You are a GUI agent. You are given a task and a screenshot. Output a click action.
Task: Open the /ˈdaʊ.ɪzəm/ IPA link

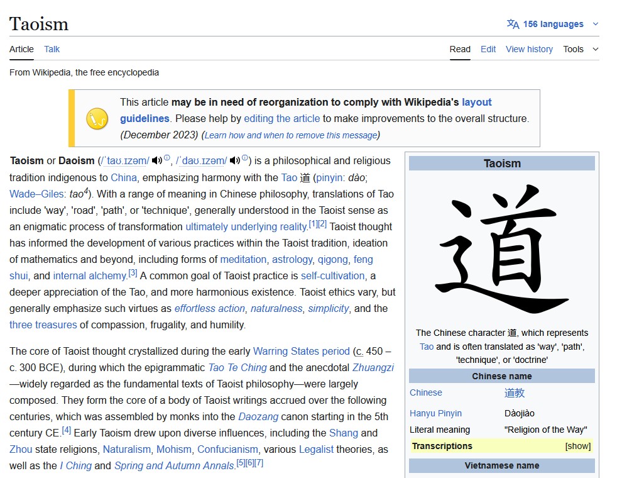coord(202,161)
